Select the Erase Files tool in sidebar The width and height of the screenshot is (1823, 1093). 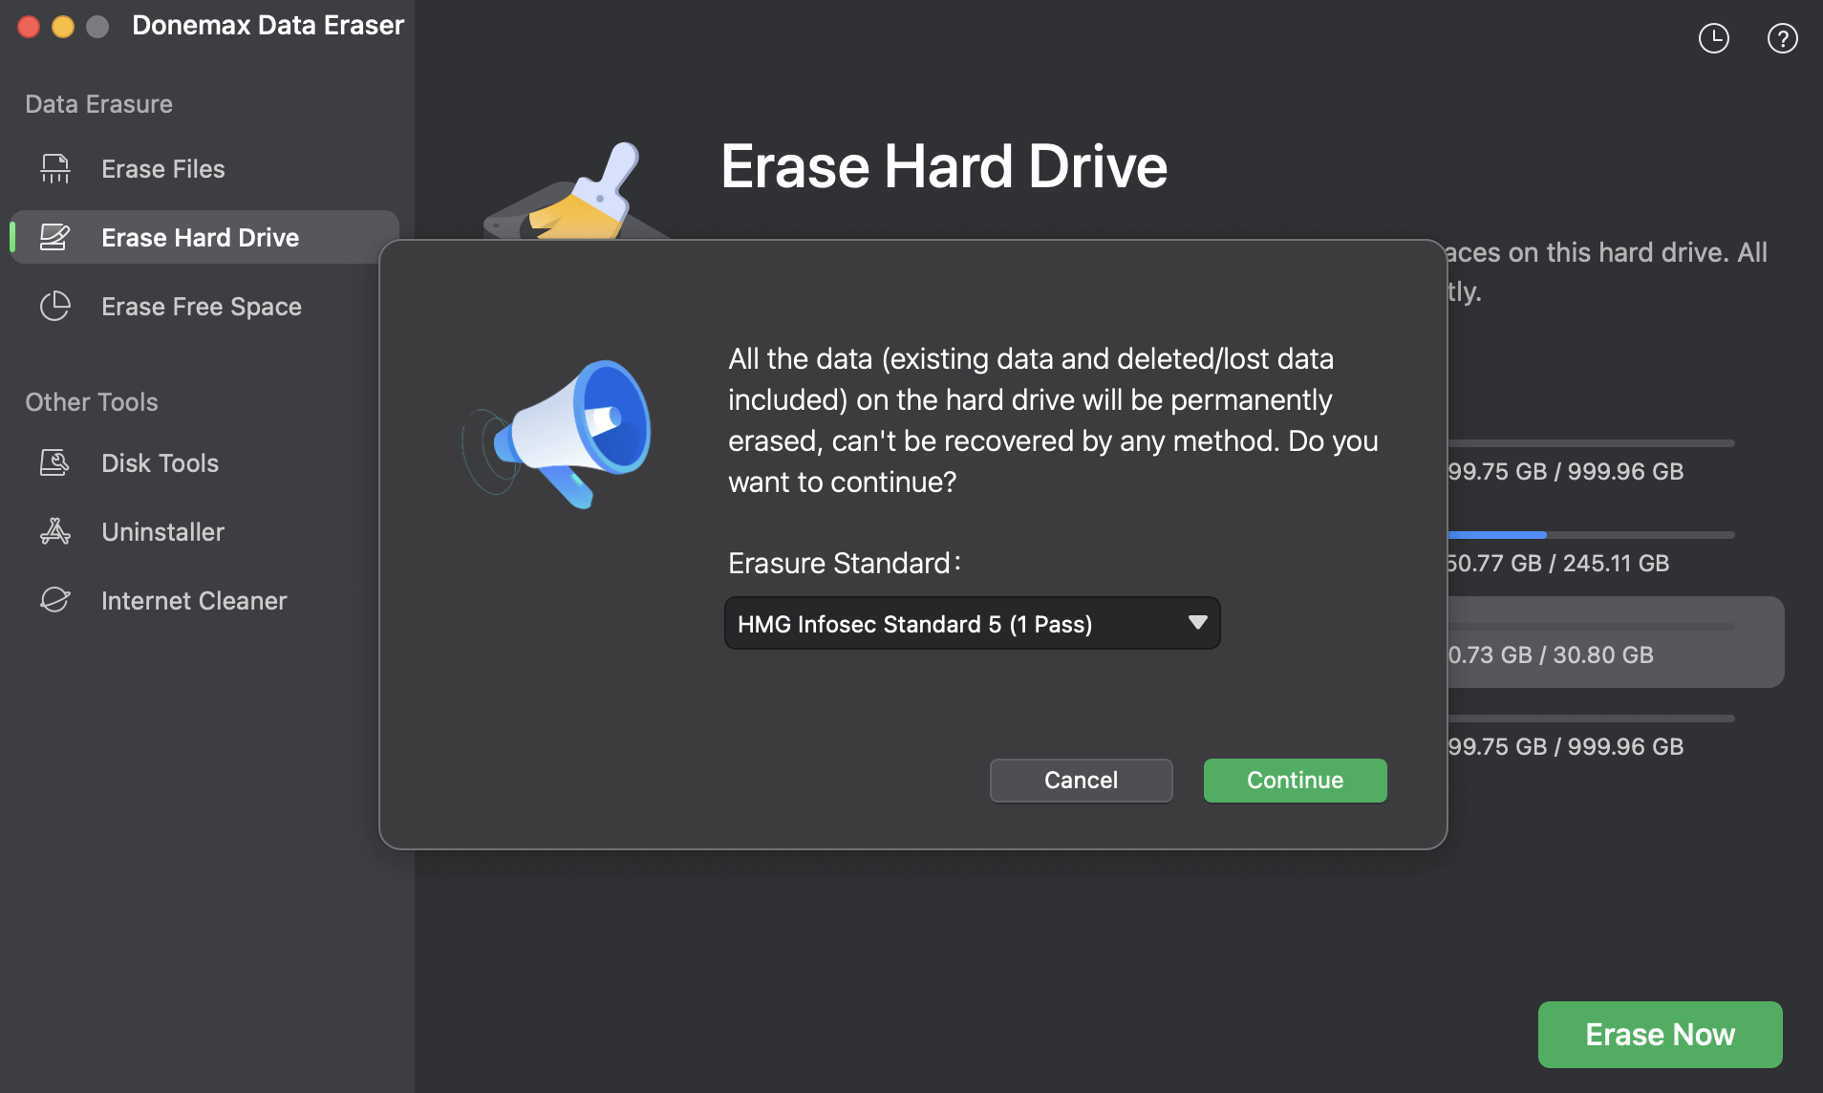tap(162, 168)
